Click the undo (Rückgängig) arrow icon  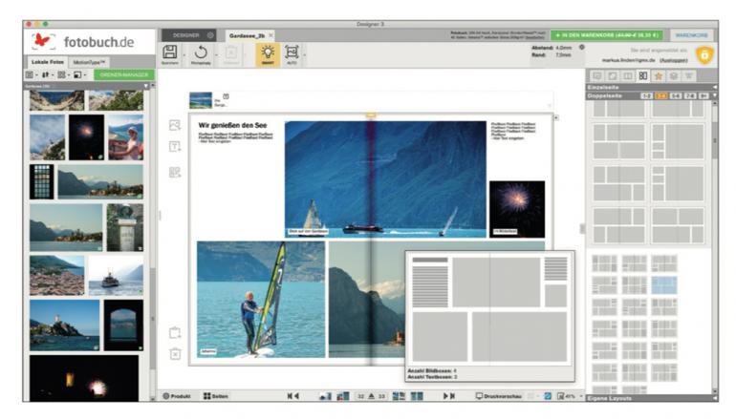pyautogui.click(x=201, y=52)
